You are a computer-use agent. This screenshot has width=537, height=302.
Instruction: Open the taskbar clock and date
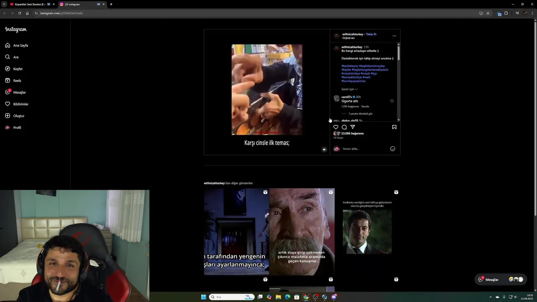(527, 297)
